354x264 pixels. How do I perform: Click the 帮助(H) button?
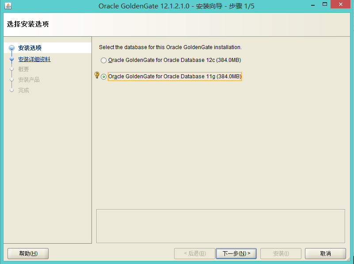pos(28,253)
